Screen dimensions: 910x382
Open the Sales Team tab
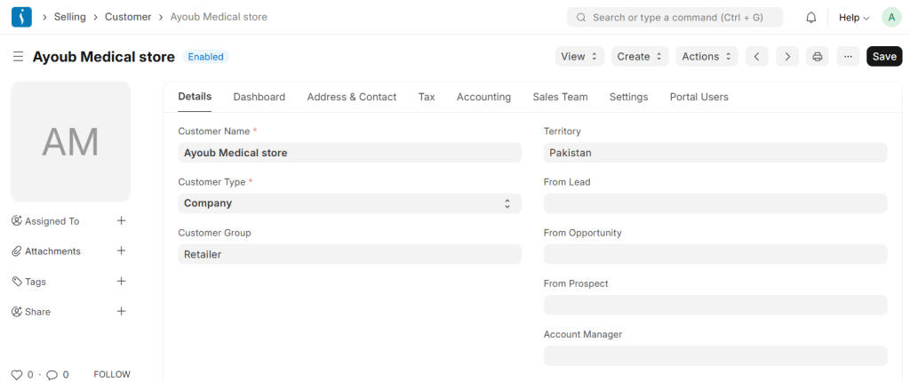[x=560, y=97]
